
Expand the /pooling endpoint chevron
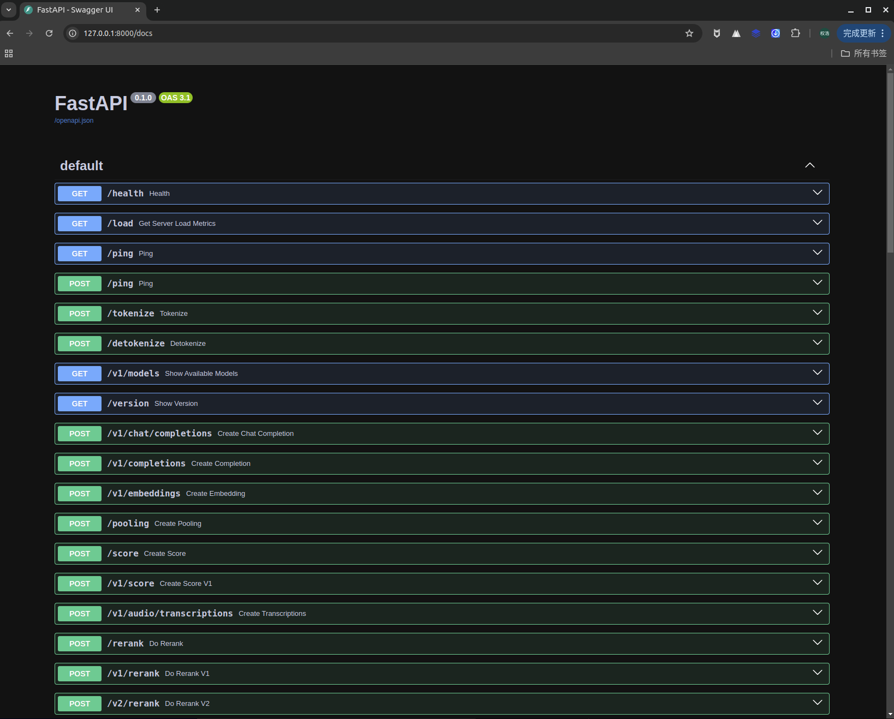(818, 523)
